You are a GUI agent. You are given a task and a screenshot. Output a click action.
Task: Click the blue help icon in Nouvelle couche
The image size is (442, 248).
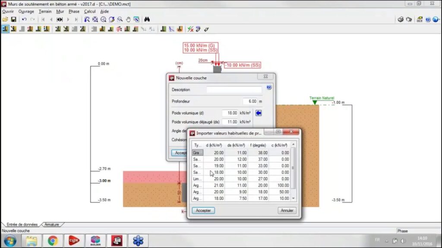269,87
